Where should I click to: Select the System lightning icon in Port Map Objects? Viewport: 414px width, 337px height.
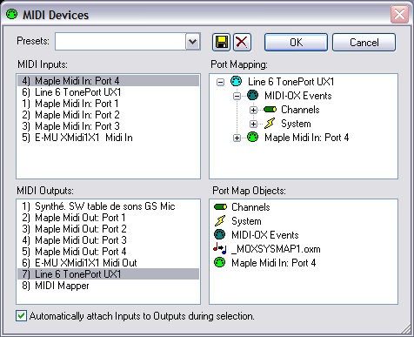[220, 221]
